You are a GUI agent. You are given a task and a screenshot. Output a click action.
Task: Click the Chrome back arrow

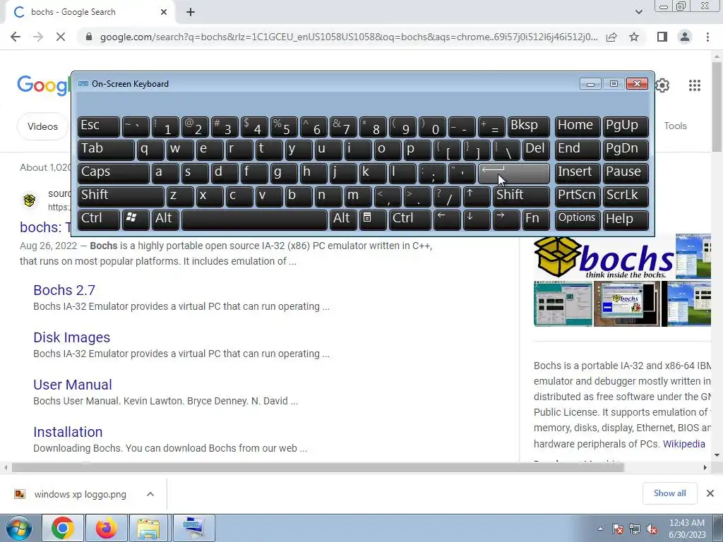(x=16, y=37)
